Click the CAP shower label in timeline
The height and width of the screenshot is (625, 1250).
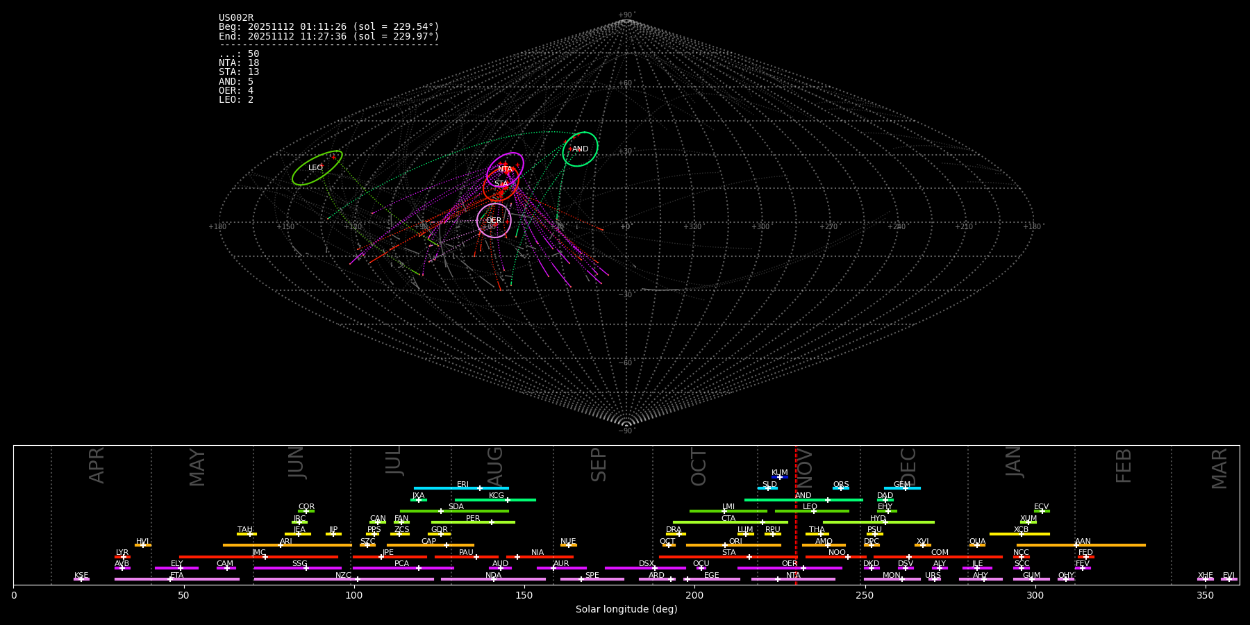click(429, 542)
